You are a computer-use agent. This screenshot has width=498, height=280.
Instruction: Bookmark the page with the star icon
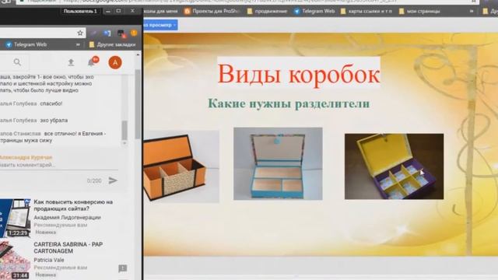[x=80, y=33]
